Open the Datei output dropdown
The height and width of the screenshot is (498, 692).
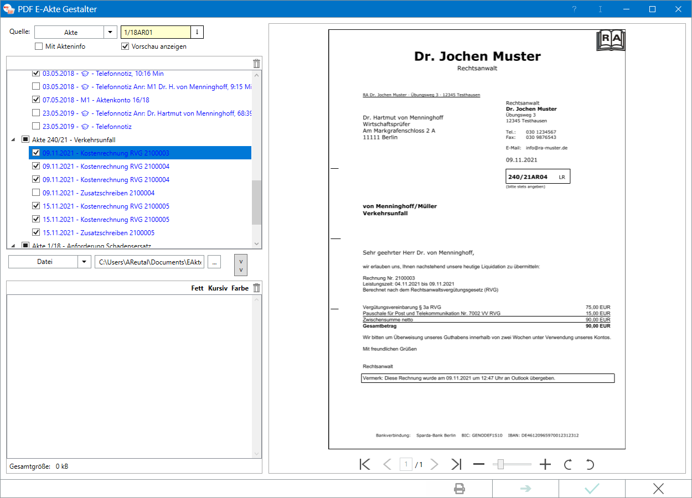coord(84,261)
